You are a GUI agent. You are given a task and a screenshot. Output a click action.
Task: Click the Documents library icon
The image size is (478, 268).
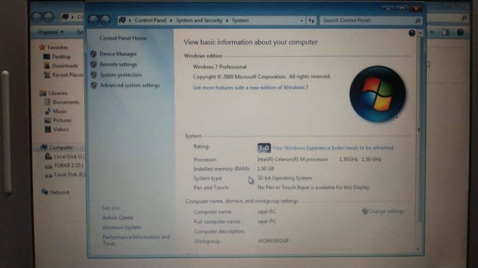48,102
